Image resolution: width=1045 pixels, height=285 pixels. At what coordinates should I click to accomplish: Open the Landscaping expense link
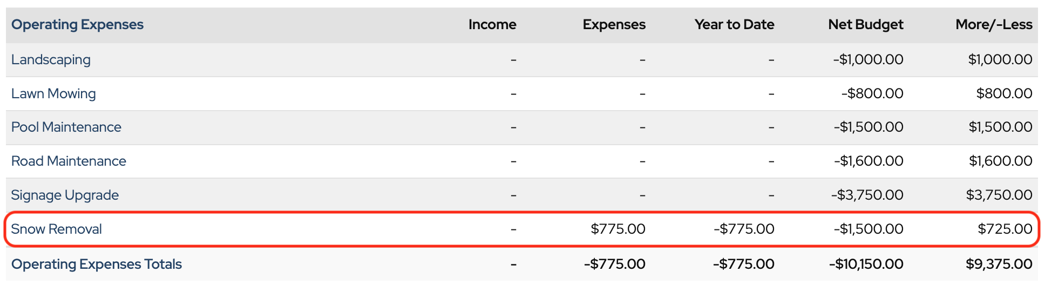coord(51,59)
